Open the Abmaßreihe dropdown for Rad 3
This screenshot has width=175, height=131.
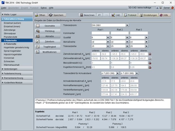coord(146,42)
